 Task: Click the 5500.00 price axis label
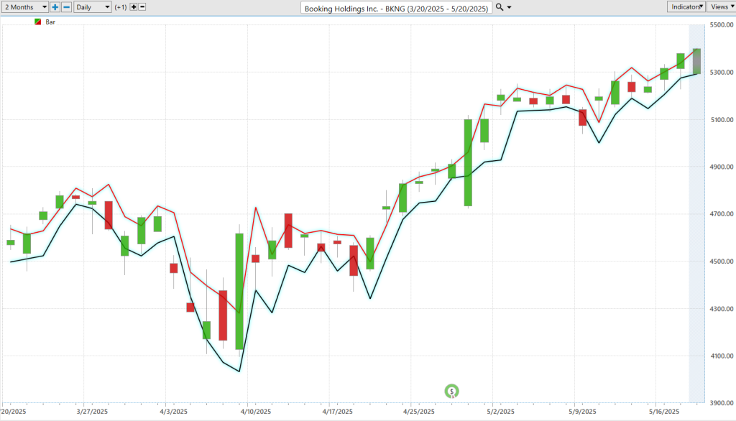722,25
